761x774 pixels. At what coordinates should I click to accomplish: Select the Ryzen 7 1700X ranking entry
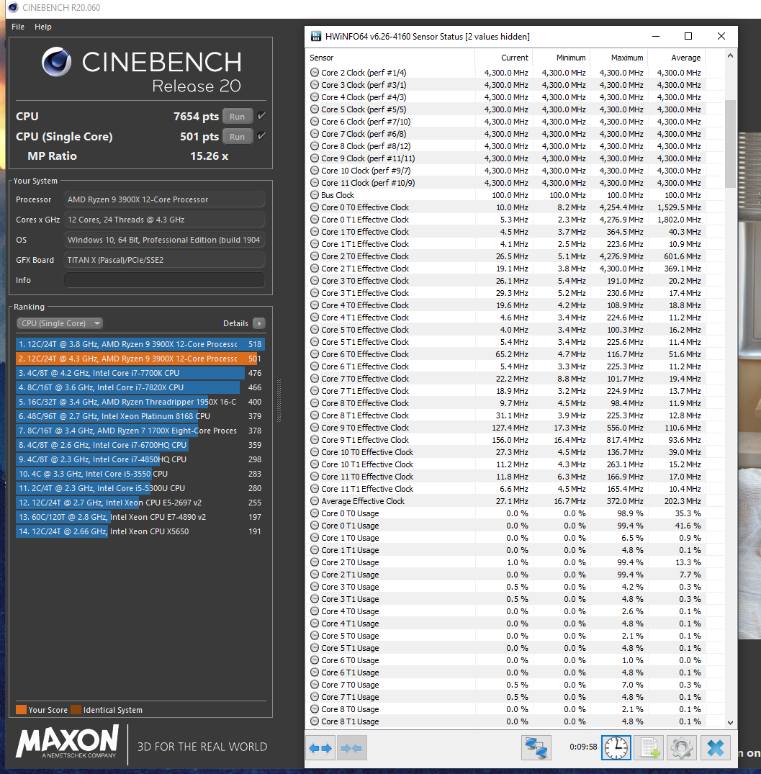140,431
